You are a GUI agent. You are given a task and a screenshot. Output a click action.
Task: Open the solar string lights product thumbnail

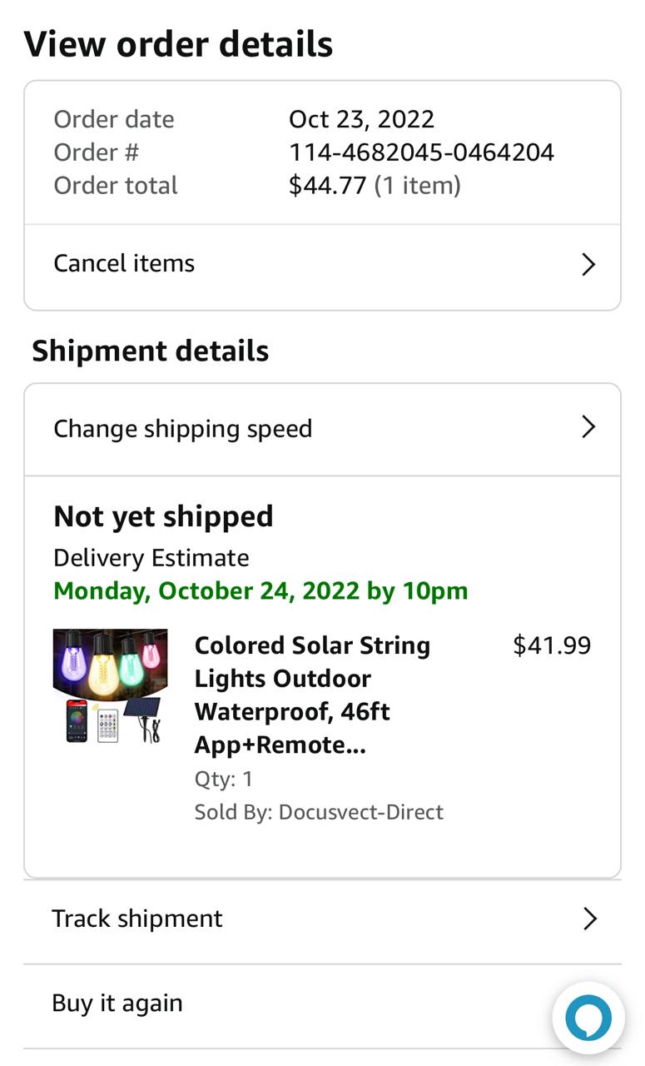coord(111,686)
